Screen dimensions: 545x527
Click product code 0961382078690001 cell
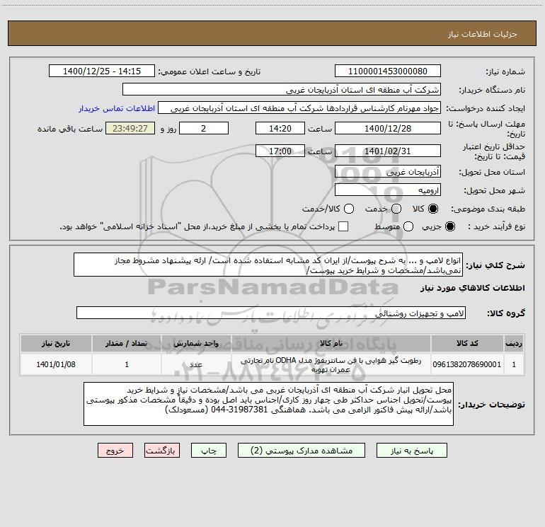coord(467,364)
